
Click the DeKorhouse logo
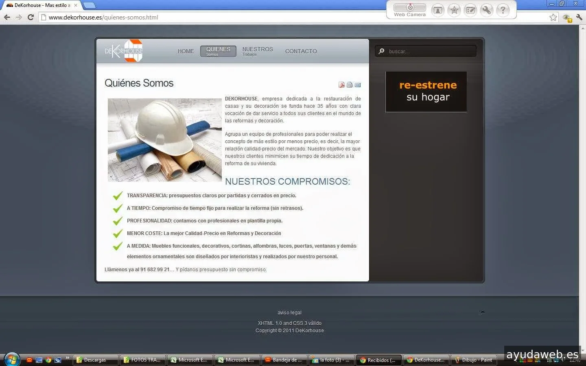(124, 51)
